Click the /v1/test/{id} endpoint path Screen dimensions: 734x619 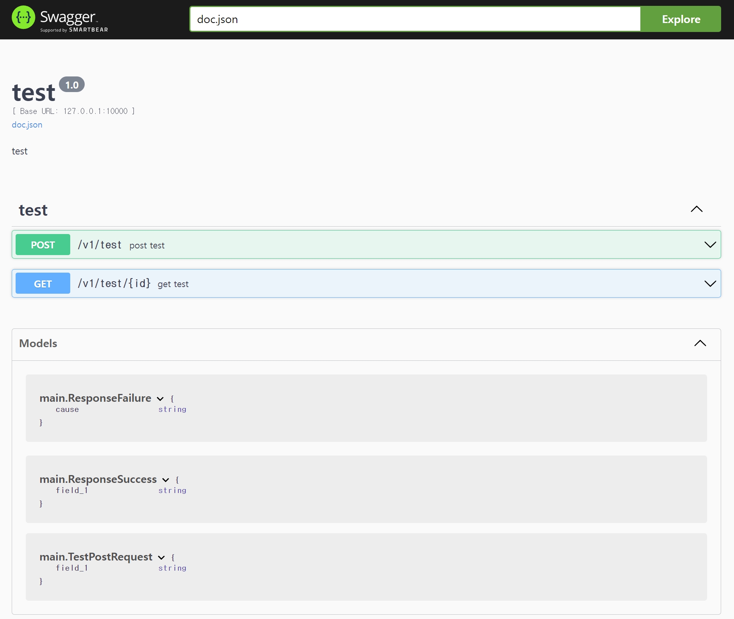(114, 284)
